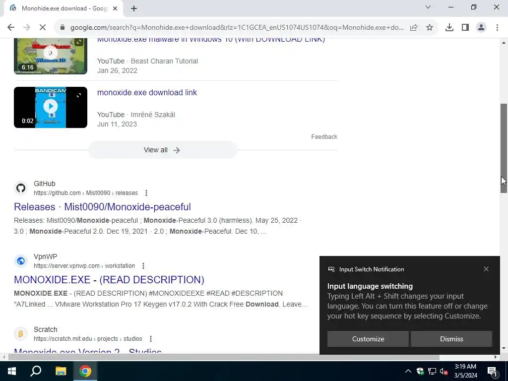Open more options for Scratch result
Image resolution: width=508 pixels, height=381 pixels.
[151, 339]
